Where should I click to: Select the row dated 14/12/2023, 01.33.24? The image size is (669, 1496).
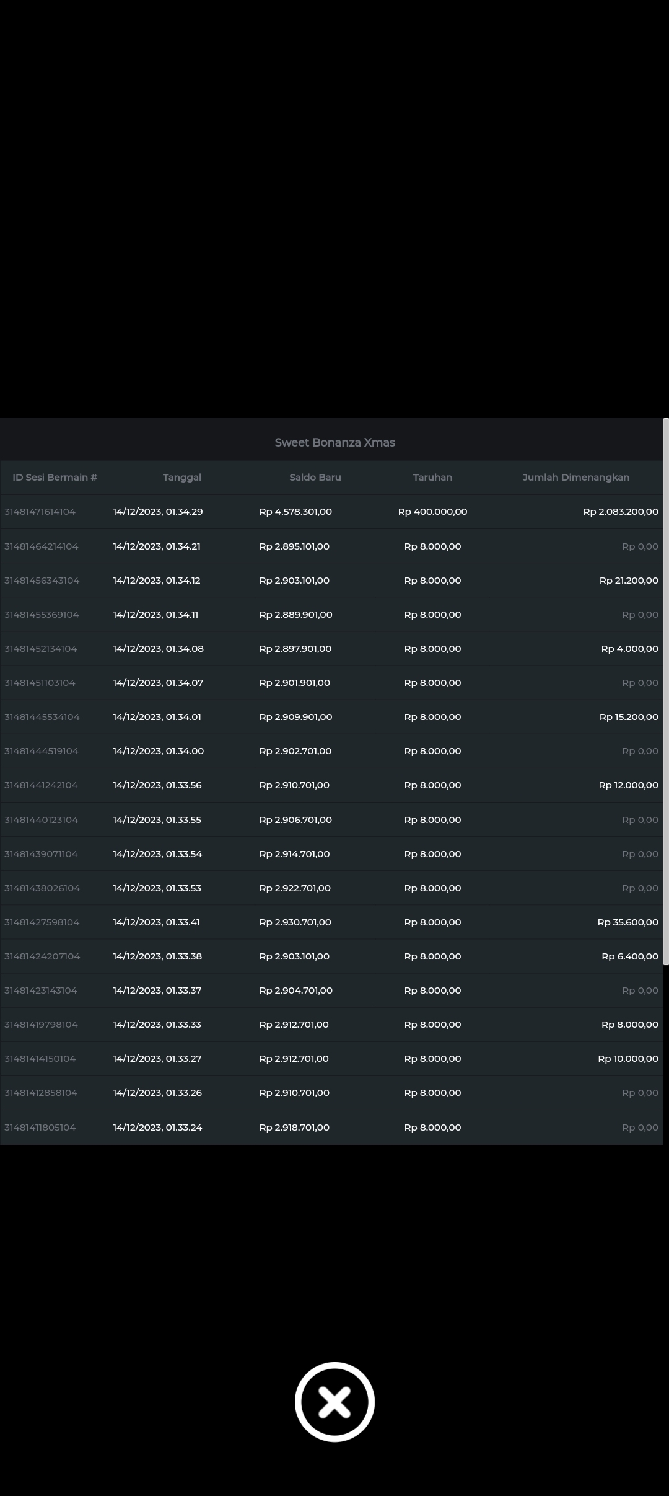coord(157,1128)
